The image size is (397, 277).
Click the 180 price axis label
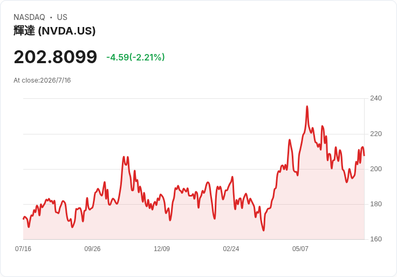(x=376, y=204)
